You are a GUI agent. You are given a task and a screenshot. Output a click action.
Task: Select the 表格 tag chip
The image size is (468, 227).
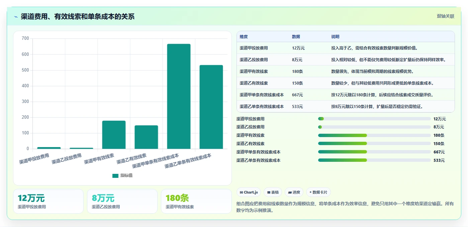(273, 192)
